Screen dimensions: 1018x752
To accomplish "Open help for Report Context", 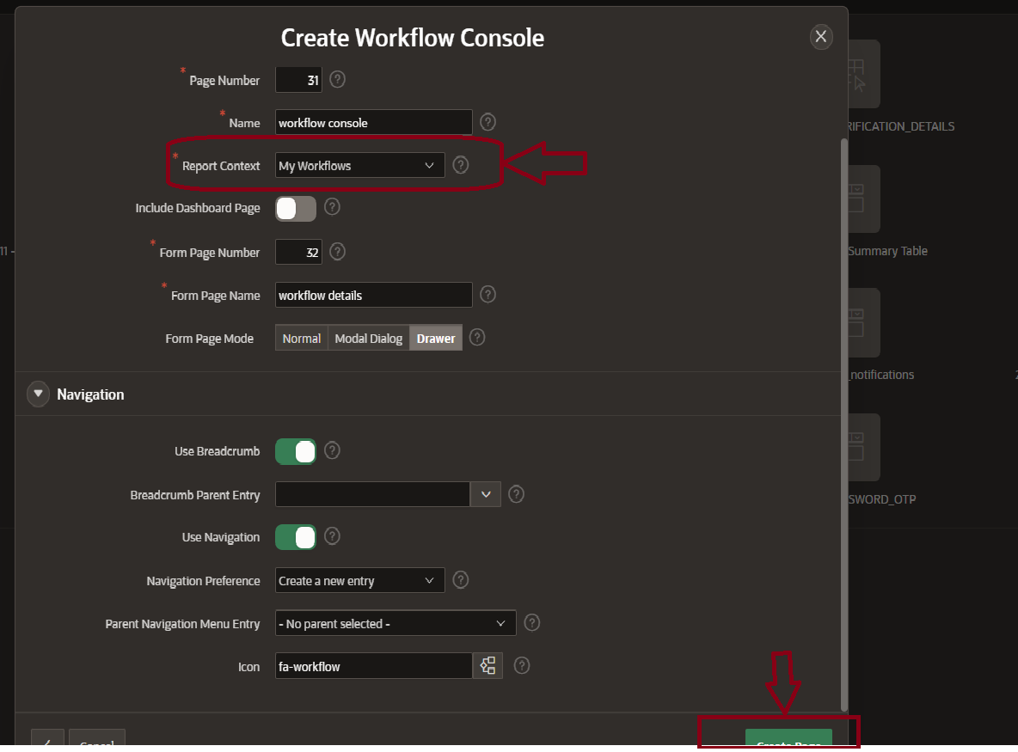I will [x=460, y=165].
